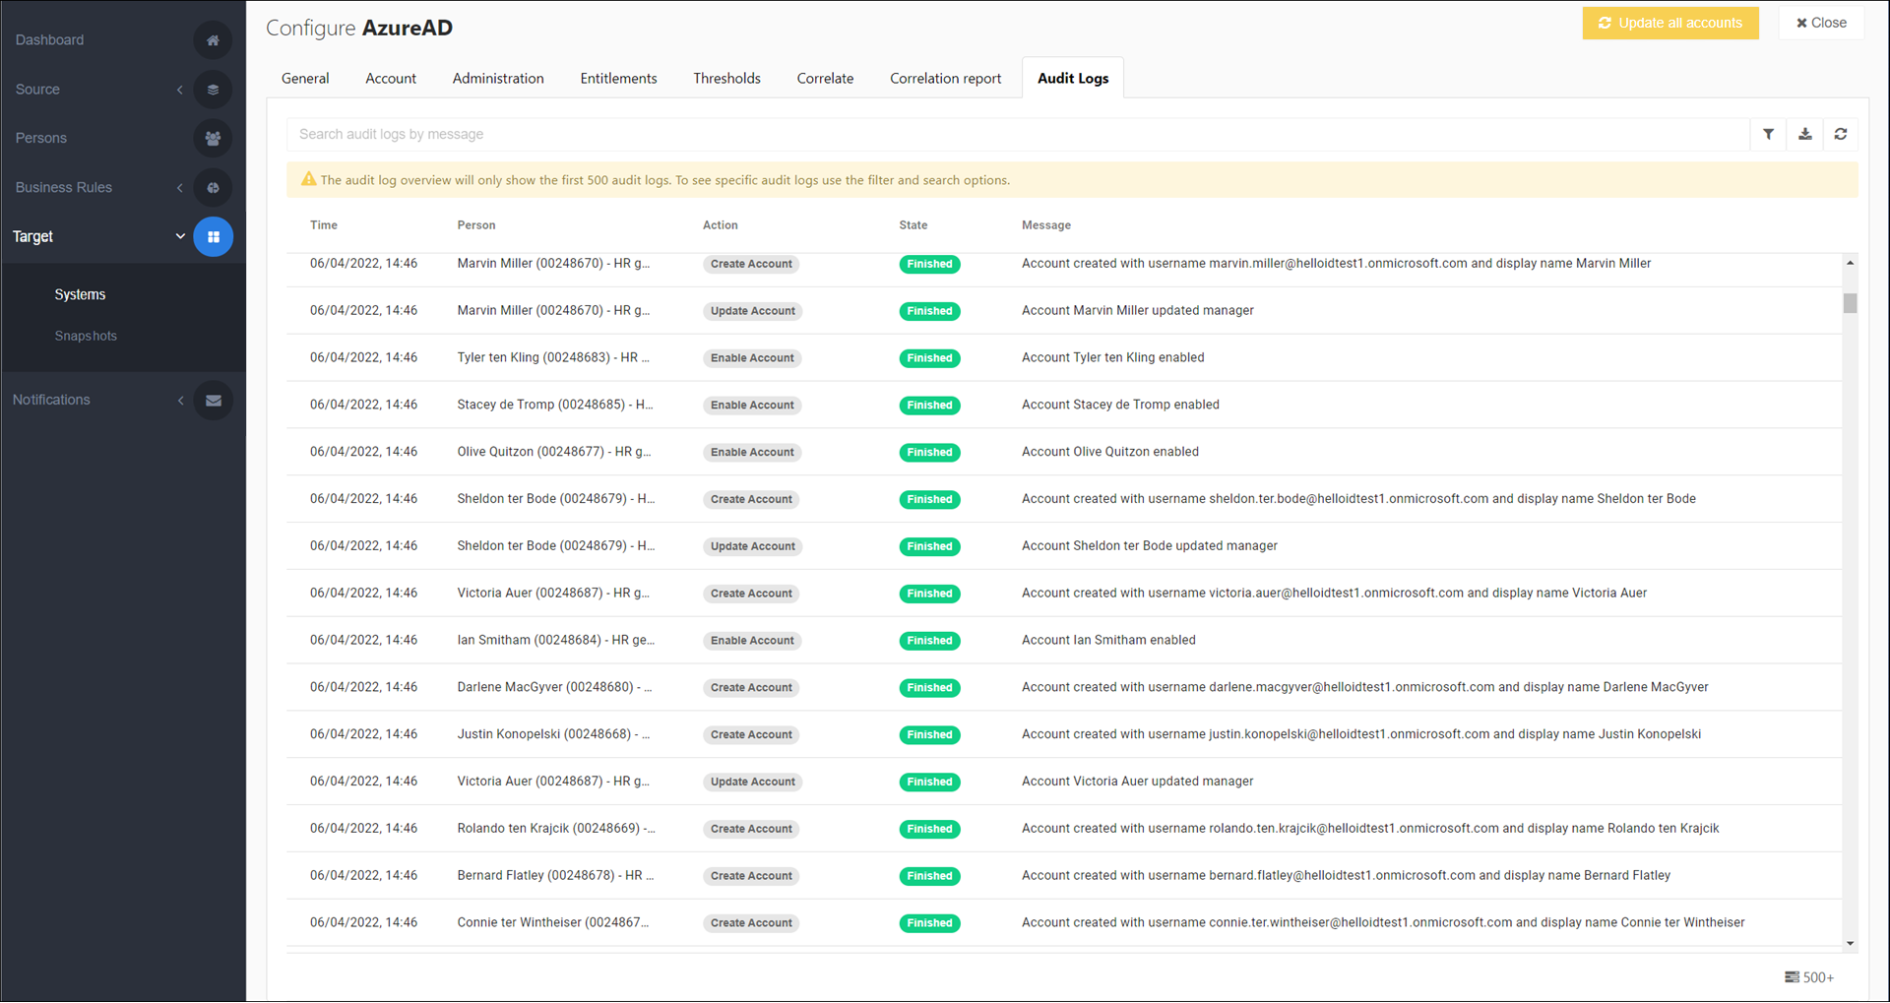
Task: Open the Correlation report tab
Action: coord(945,79)
